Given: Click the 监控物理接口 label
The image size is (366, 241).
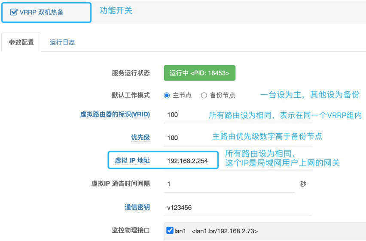Looking at the screenshot, I should [x=131, y=231].
